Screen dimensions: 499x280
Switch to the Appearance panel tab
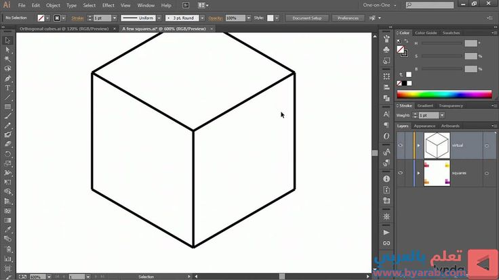(x=424, y=126)
